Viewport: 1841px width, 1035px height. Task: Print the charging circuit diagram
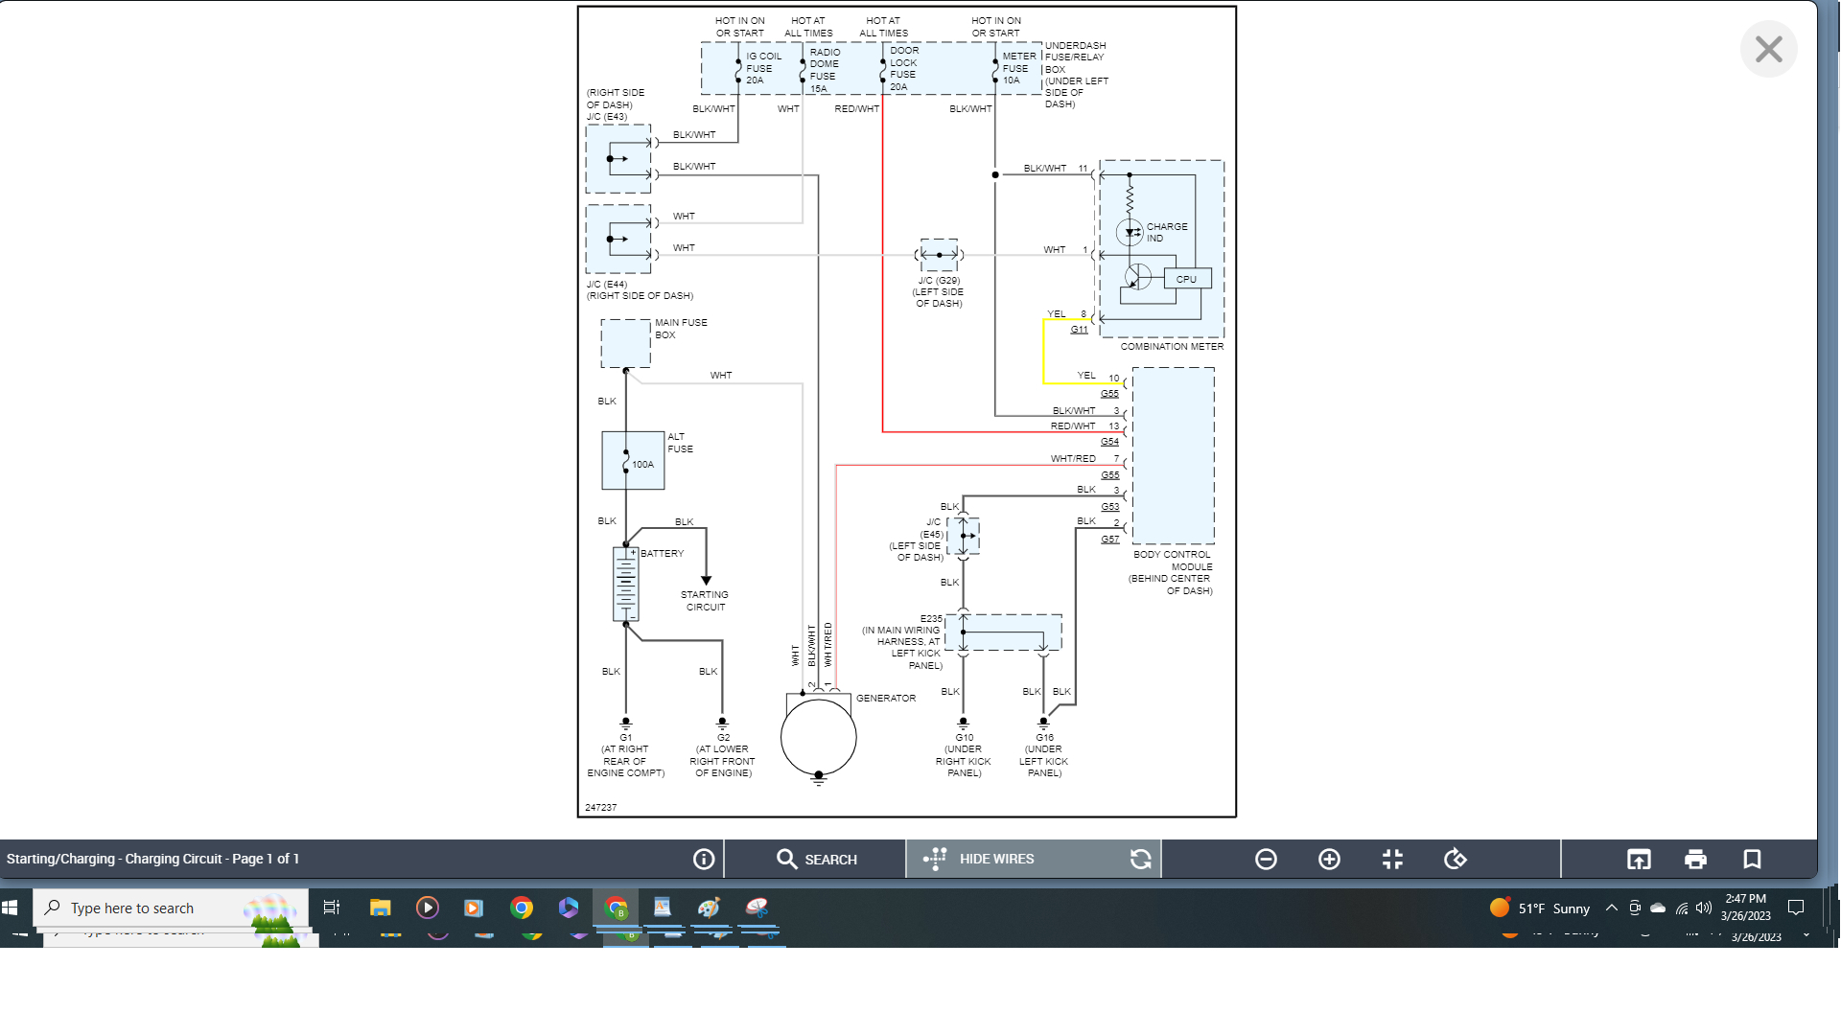1695,860
